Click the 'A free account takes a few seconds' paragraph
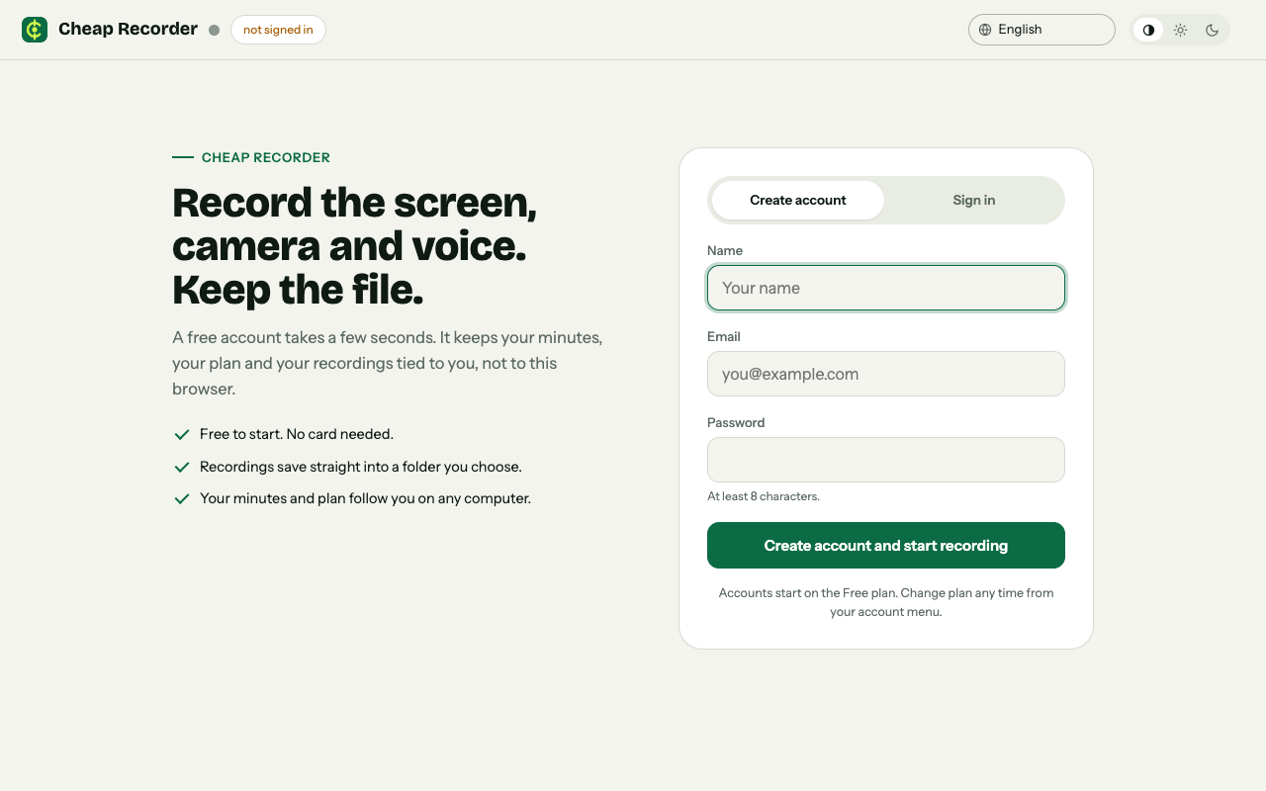Screen dimensions: 1266x791 coord(388,363)
